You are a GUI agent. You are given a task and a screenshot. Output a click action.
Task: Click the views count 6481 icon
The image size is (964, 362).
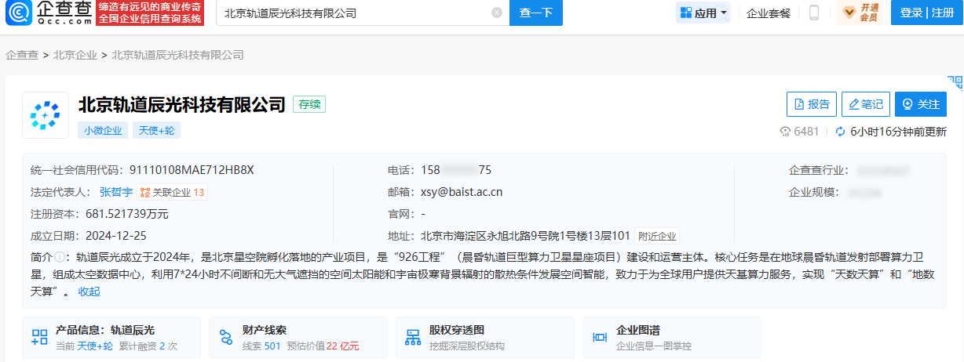click(784, 132)
